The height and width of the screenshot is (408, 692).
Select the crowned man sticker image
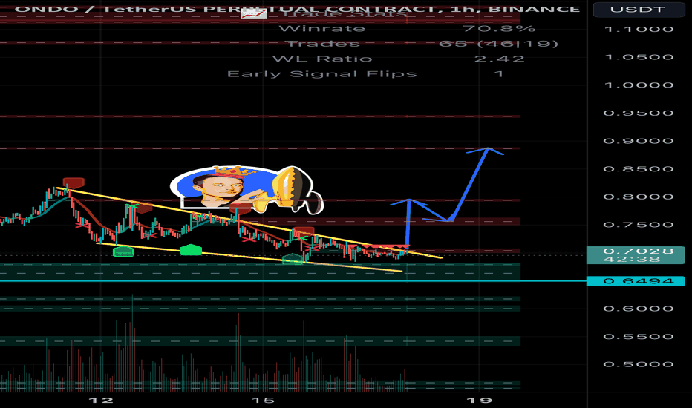[247, 190]
